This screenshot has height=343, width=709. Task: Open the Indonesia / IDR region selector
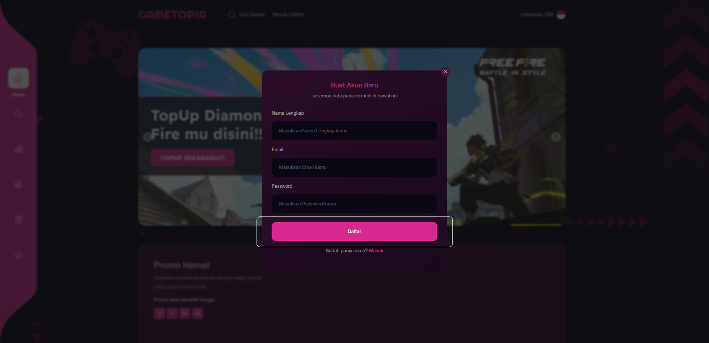tap(537, 15)
